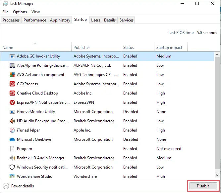
Task: Click the Adobe GC Invoker Utility icon
Action: point(12,56)
